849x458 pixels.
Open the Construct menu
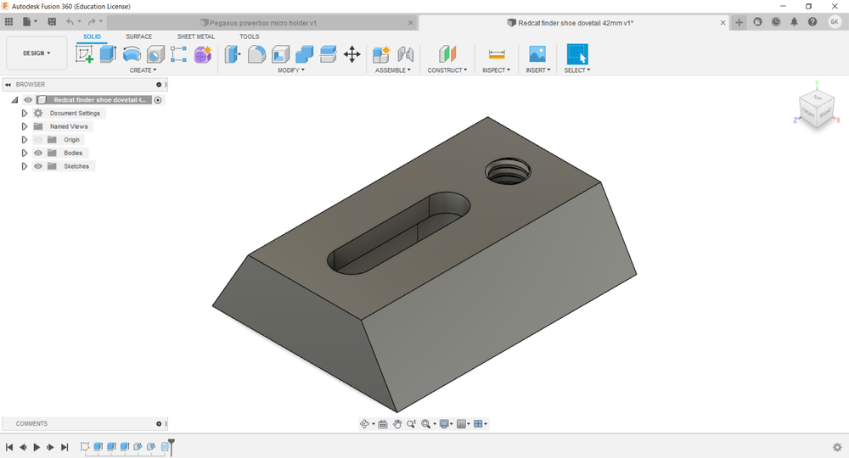(x=447, y=70)
